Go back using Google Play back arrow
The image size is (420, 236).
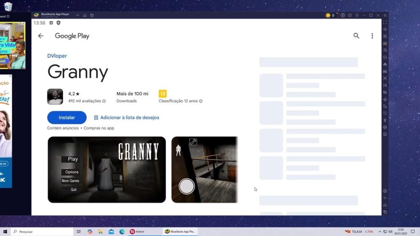click(x=41, y=36)
